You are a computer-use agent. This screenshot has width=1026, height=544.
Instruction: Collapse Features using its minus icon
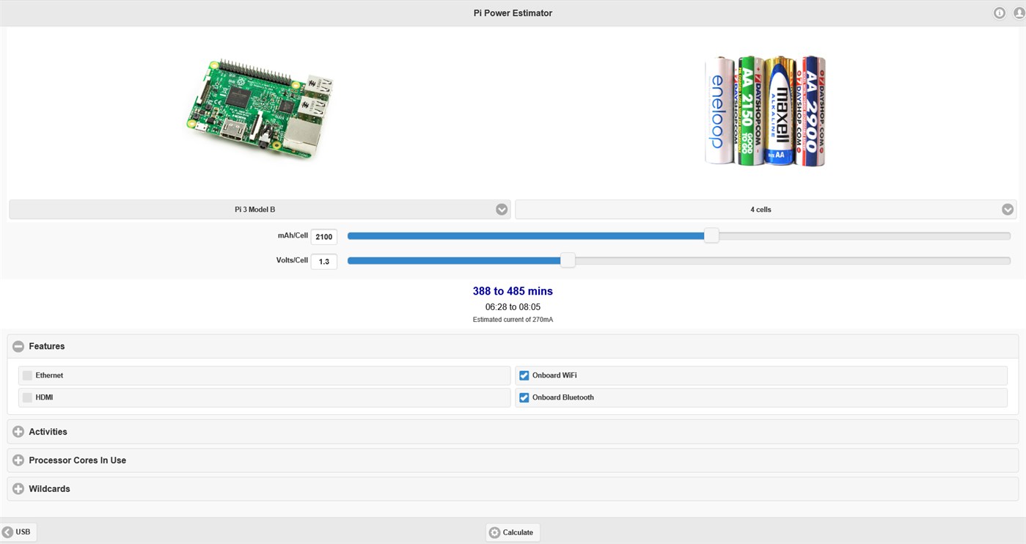click(18, 345)
